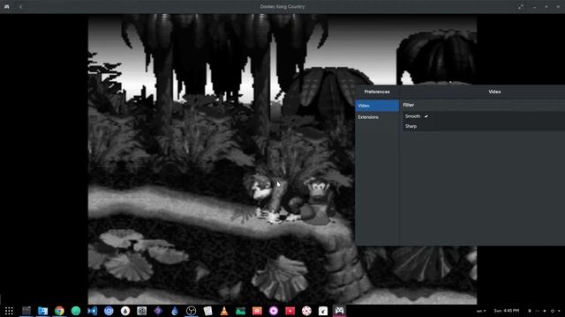Open the green circle app in taskbar
Image resolution: width=565 pixels, height=317 pixels.
click(x=76, y=311)
